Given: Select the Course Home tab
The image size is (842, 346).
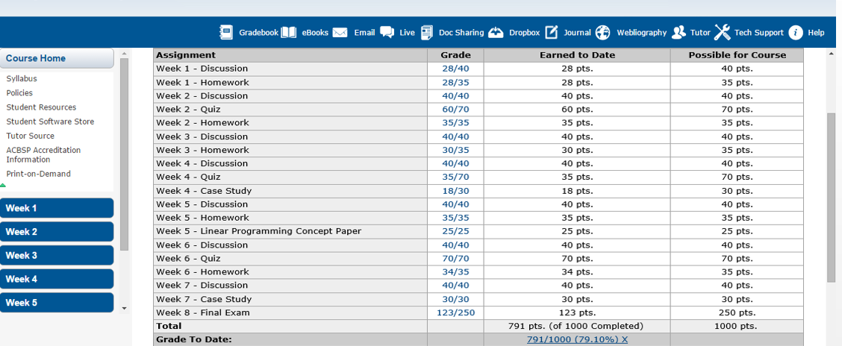Looking at the screenshot, I should pyautogui.click(x=57, y=58).
